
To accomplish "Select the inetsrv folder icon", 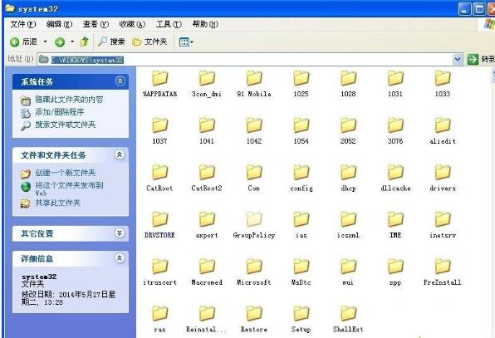I will 443,219.
